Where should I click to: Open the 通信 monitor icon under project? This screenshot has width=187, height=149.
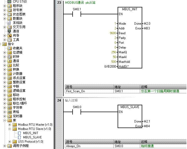(x=9, y=31)
